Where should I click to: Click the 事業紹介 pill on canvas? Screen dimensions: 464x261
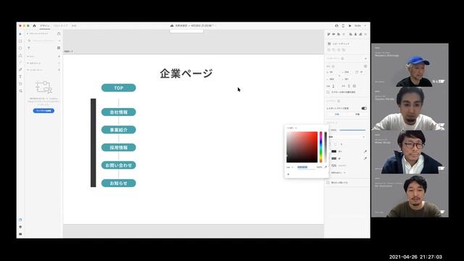(x=119, y=130)
